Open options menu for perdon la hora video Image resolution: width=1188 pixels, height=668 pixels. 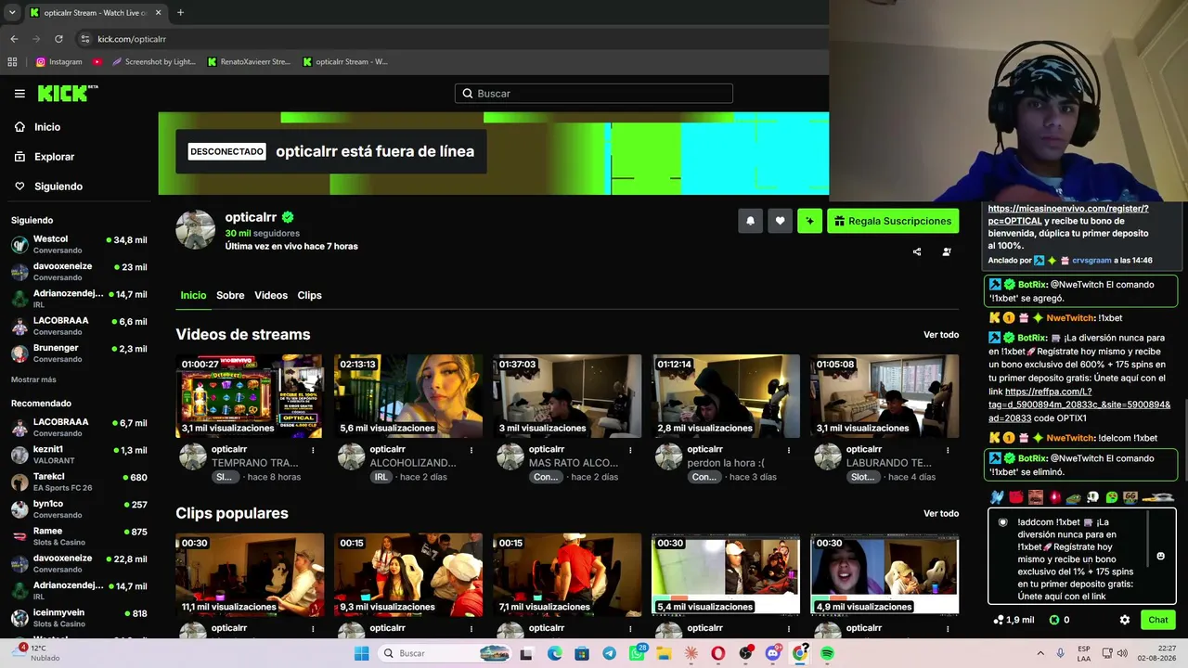789,450
